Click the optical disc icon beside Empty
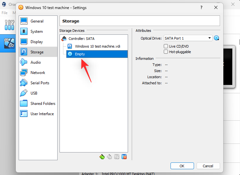The height and width of the screenshot is (175, 240). coord(70,54)
